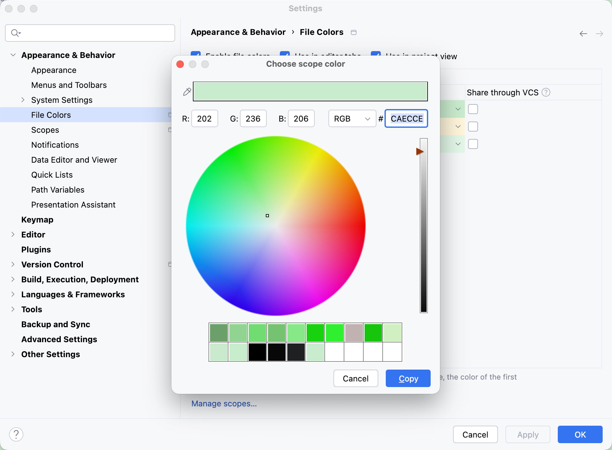Click the search magnifier icon in settings
The width and height of the screenshot is (612, 450).
[x=15, y=33]
